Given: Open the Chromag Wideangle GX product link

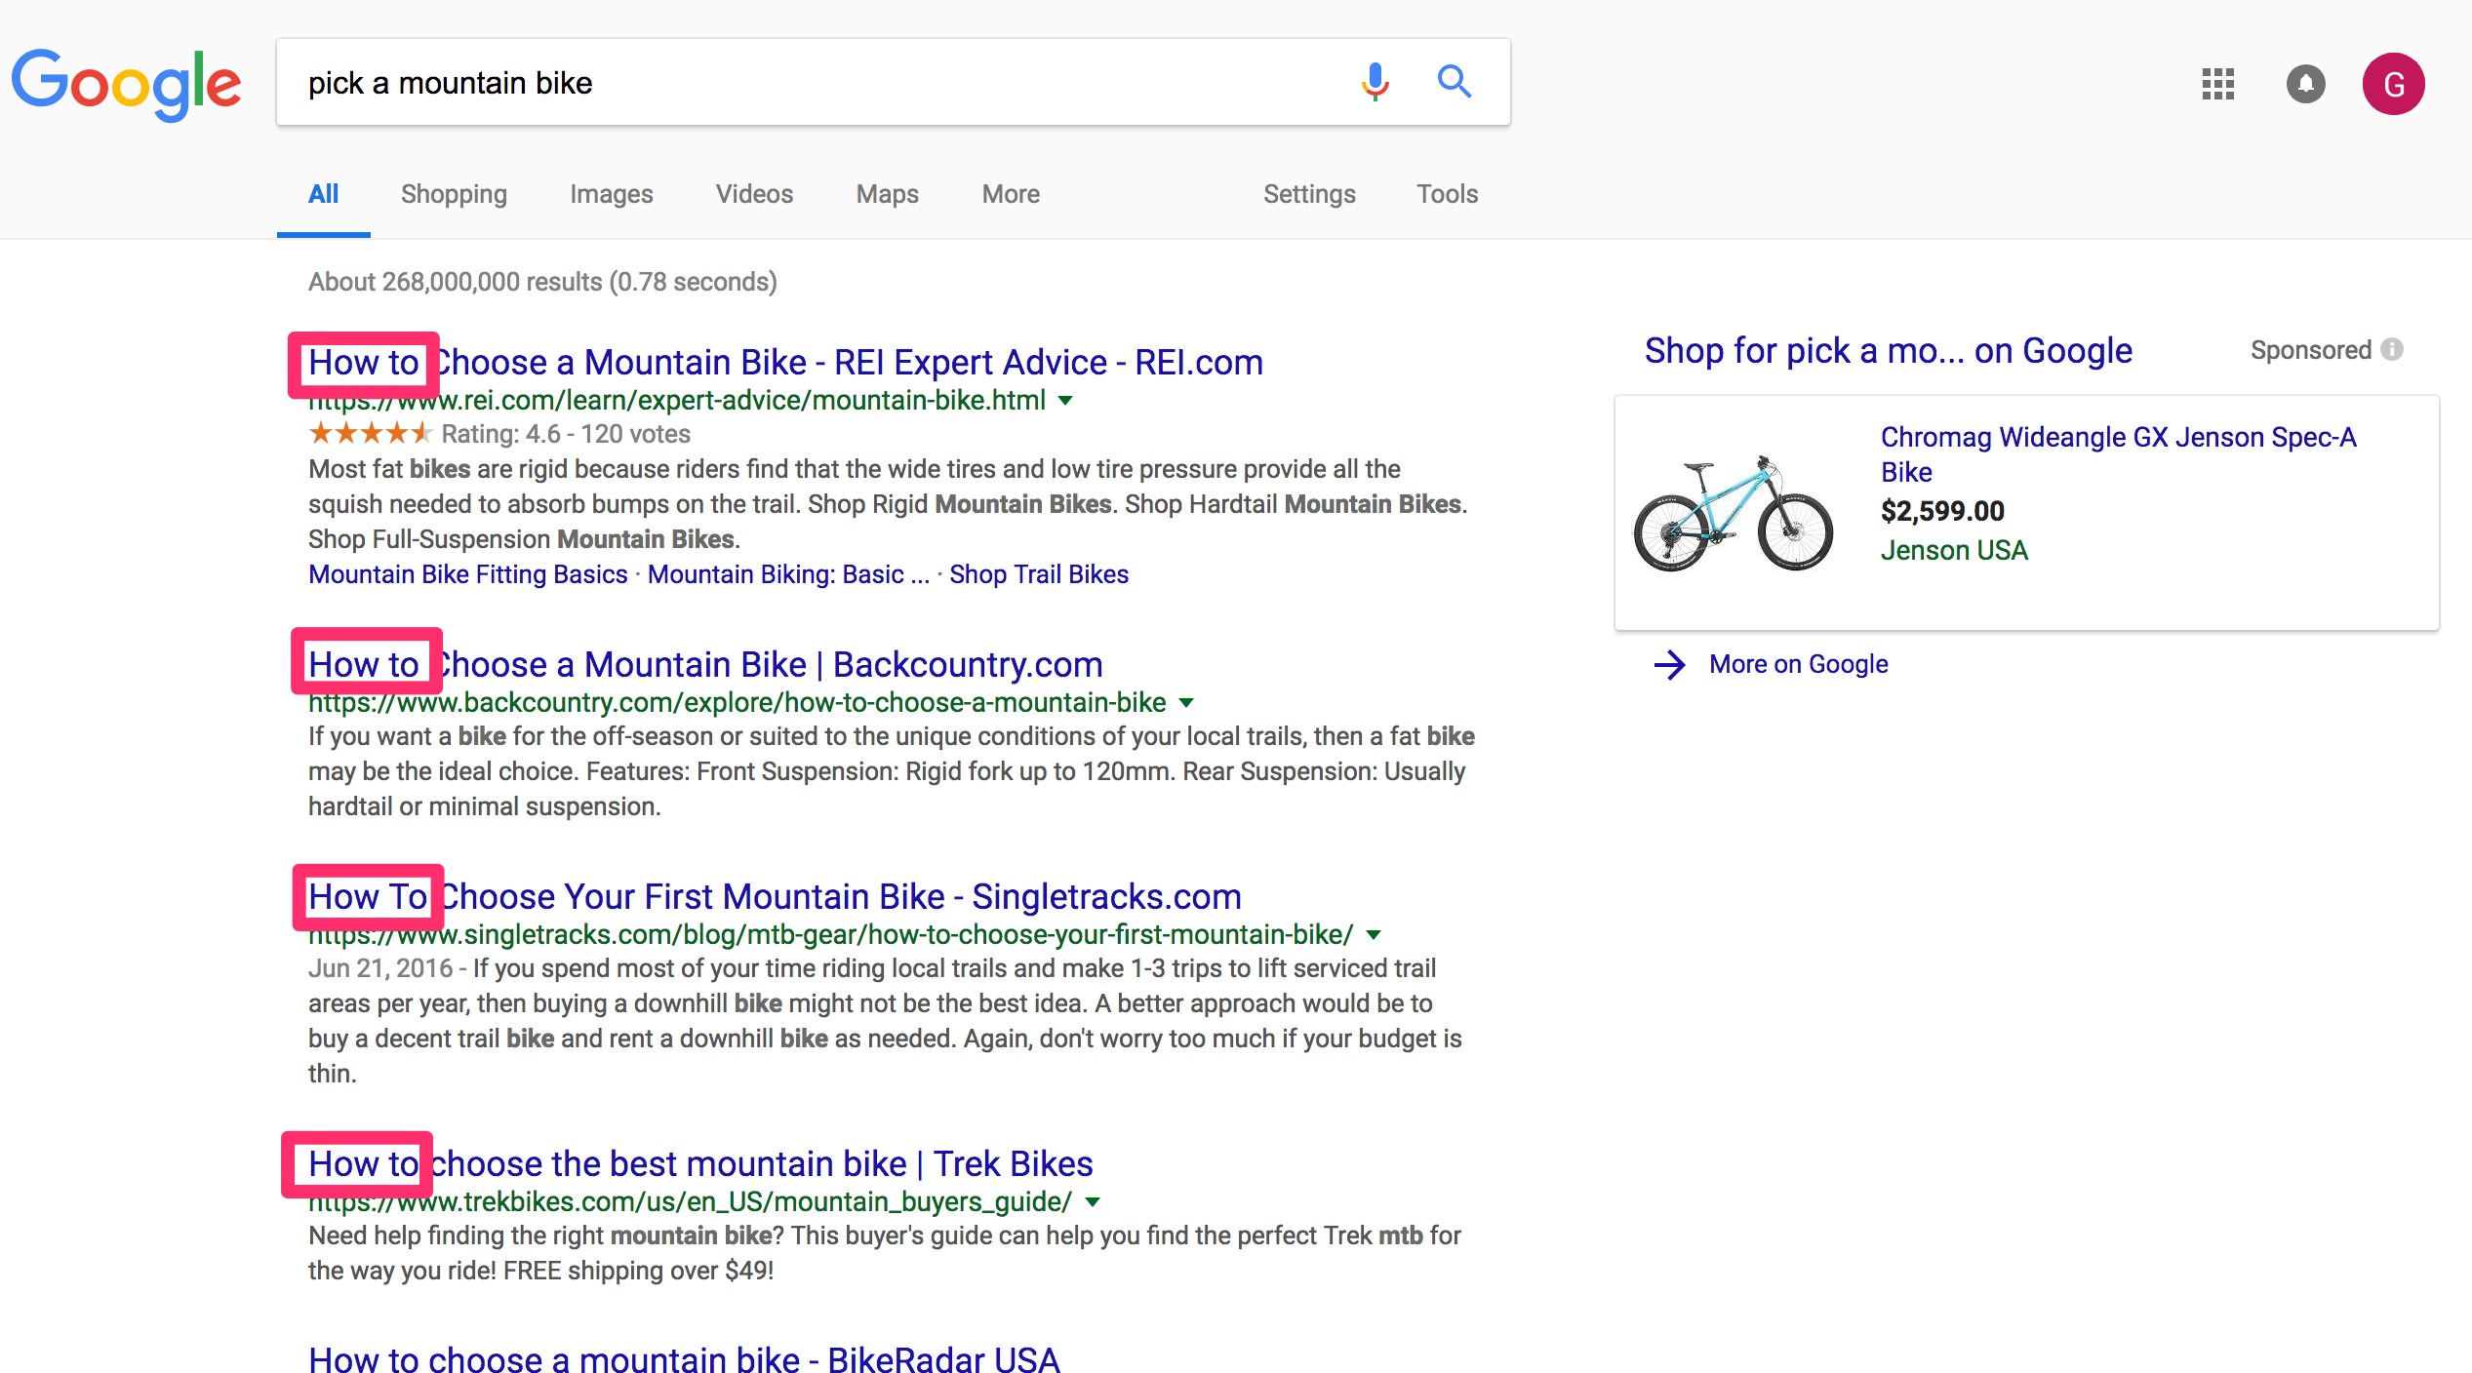Looking at the screenshot, I should click(x=2118, y=454).
